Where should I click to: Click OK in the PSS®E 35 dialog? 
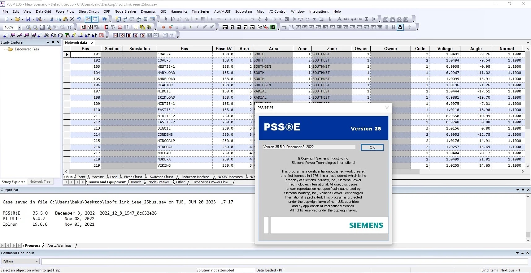pos(372,147)
